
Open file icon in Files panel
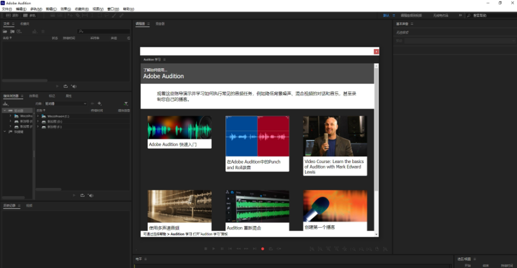point(5,31)
